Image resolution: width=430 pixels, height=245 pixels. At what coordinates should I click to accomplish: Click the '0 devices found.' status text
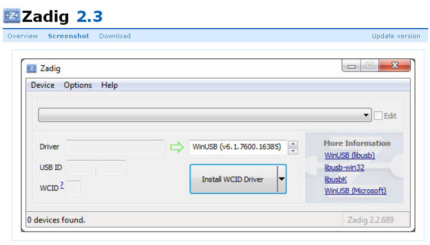[56, 220]
